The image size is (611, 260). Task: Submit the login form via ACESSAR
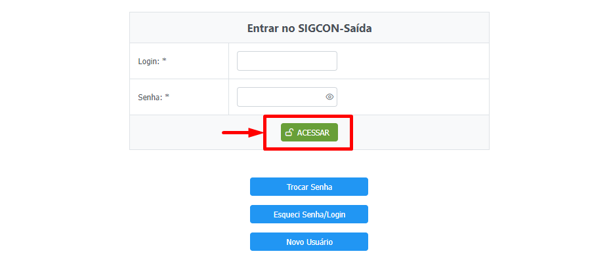pyautogui.click(x=309, y=132)
